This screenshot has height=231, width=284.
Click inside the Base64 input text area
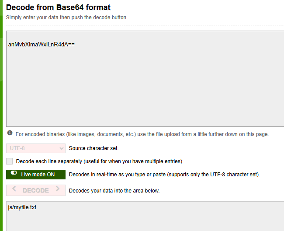pyautogui.click(x=145, y=79)
